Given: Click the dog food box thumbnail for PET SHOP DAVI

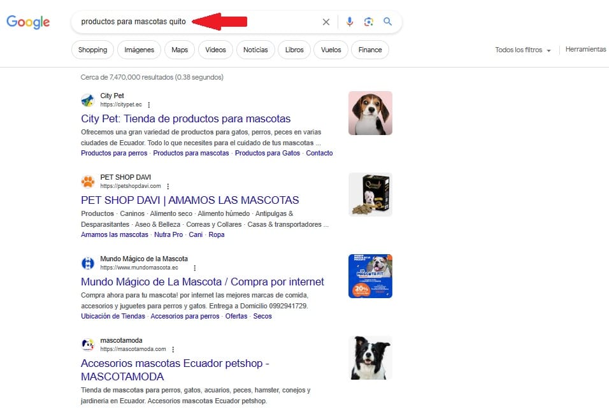Looking at the screenshot, I should click(x=370, y=194).
